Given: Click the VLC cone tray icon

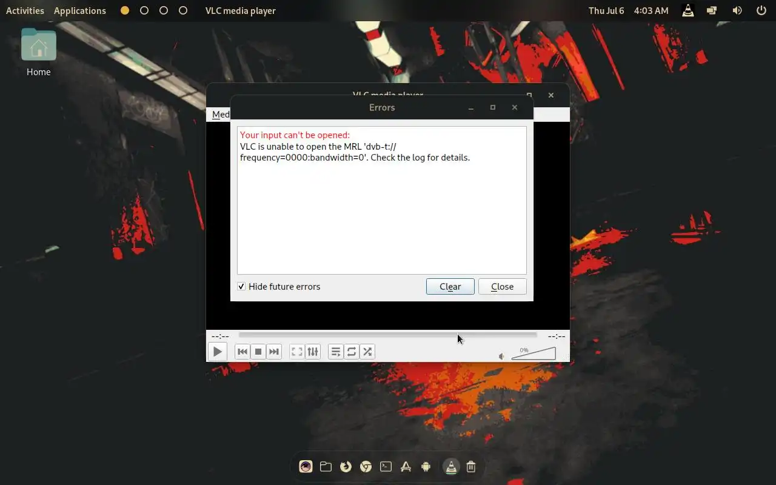Looking at the screenshot, I should [688, 10].
